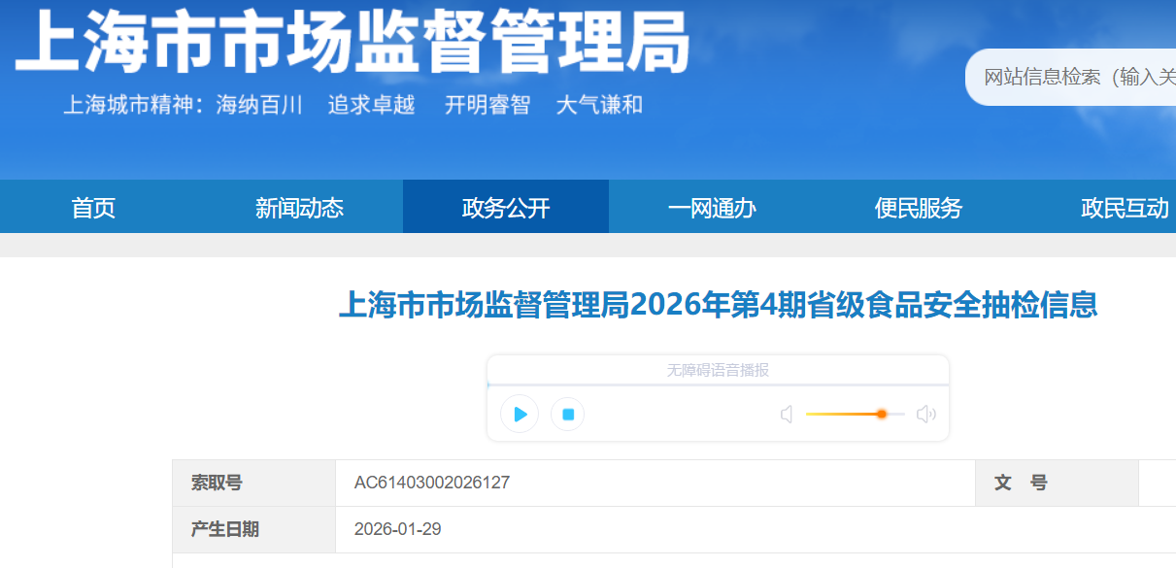Click the orange volume slider handle
Screen dimensions: 1176x568
tap(881, 414)
